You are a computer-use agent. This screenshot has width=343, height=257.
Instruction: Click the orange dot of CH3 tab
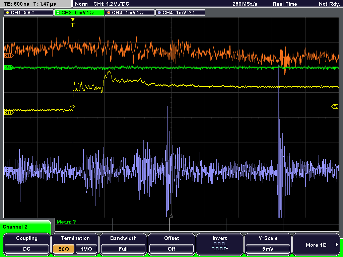pos(109,13)
